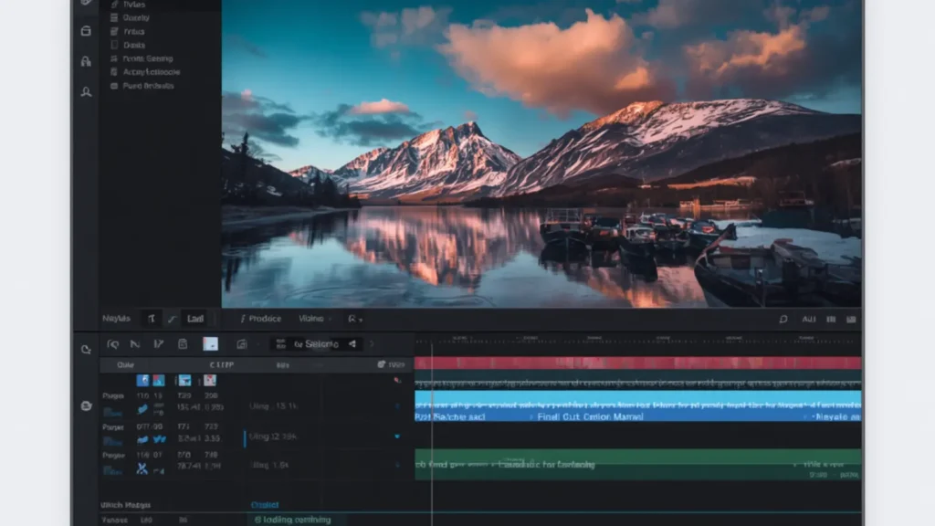The width and height of the screenshot is (935, 526).
Task: Click the undo-style loop icon in timeline toolbar
Action: [x=112, y=344]
